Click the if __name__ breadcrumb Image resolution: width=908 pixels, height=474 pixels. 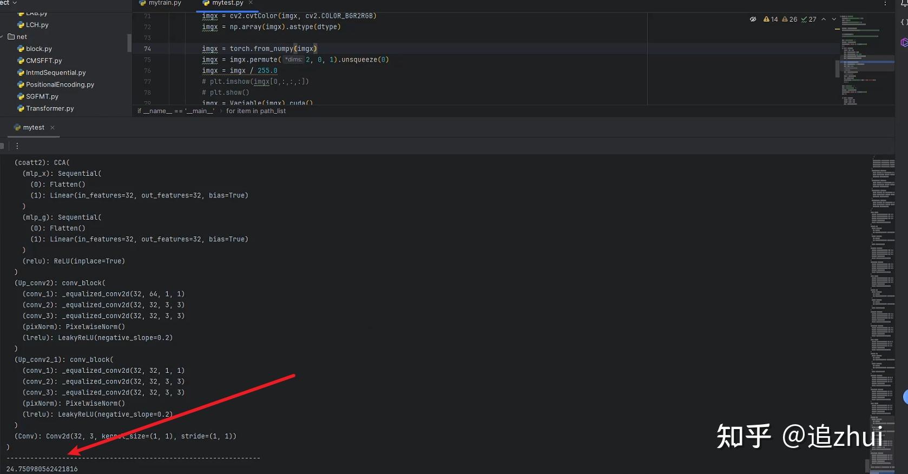coord(176,111)
